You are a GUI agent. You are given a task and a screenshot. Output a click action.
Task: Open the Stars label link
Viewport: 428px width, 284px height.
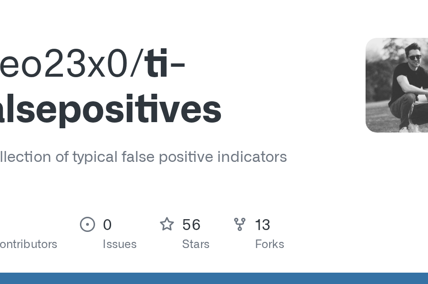pos(196,244)
